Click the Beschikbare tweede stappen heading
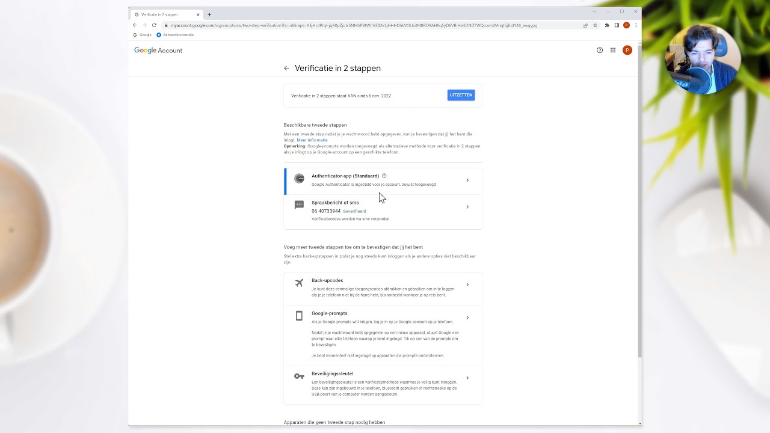Viewport: 770px width, 433px height. [315, 125]
